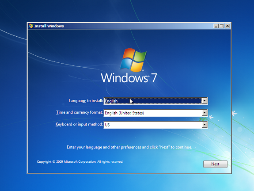This screenshot has height=191, width=254.
Task: Click the Keyboard or input method label
Action: click(79, 124)
